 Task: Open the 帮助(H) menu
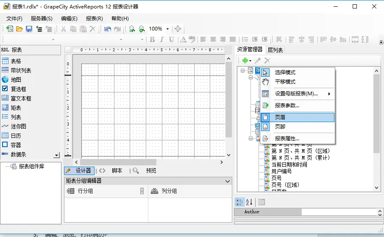120,19
